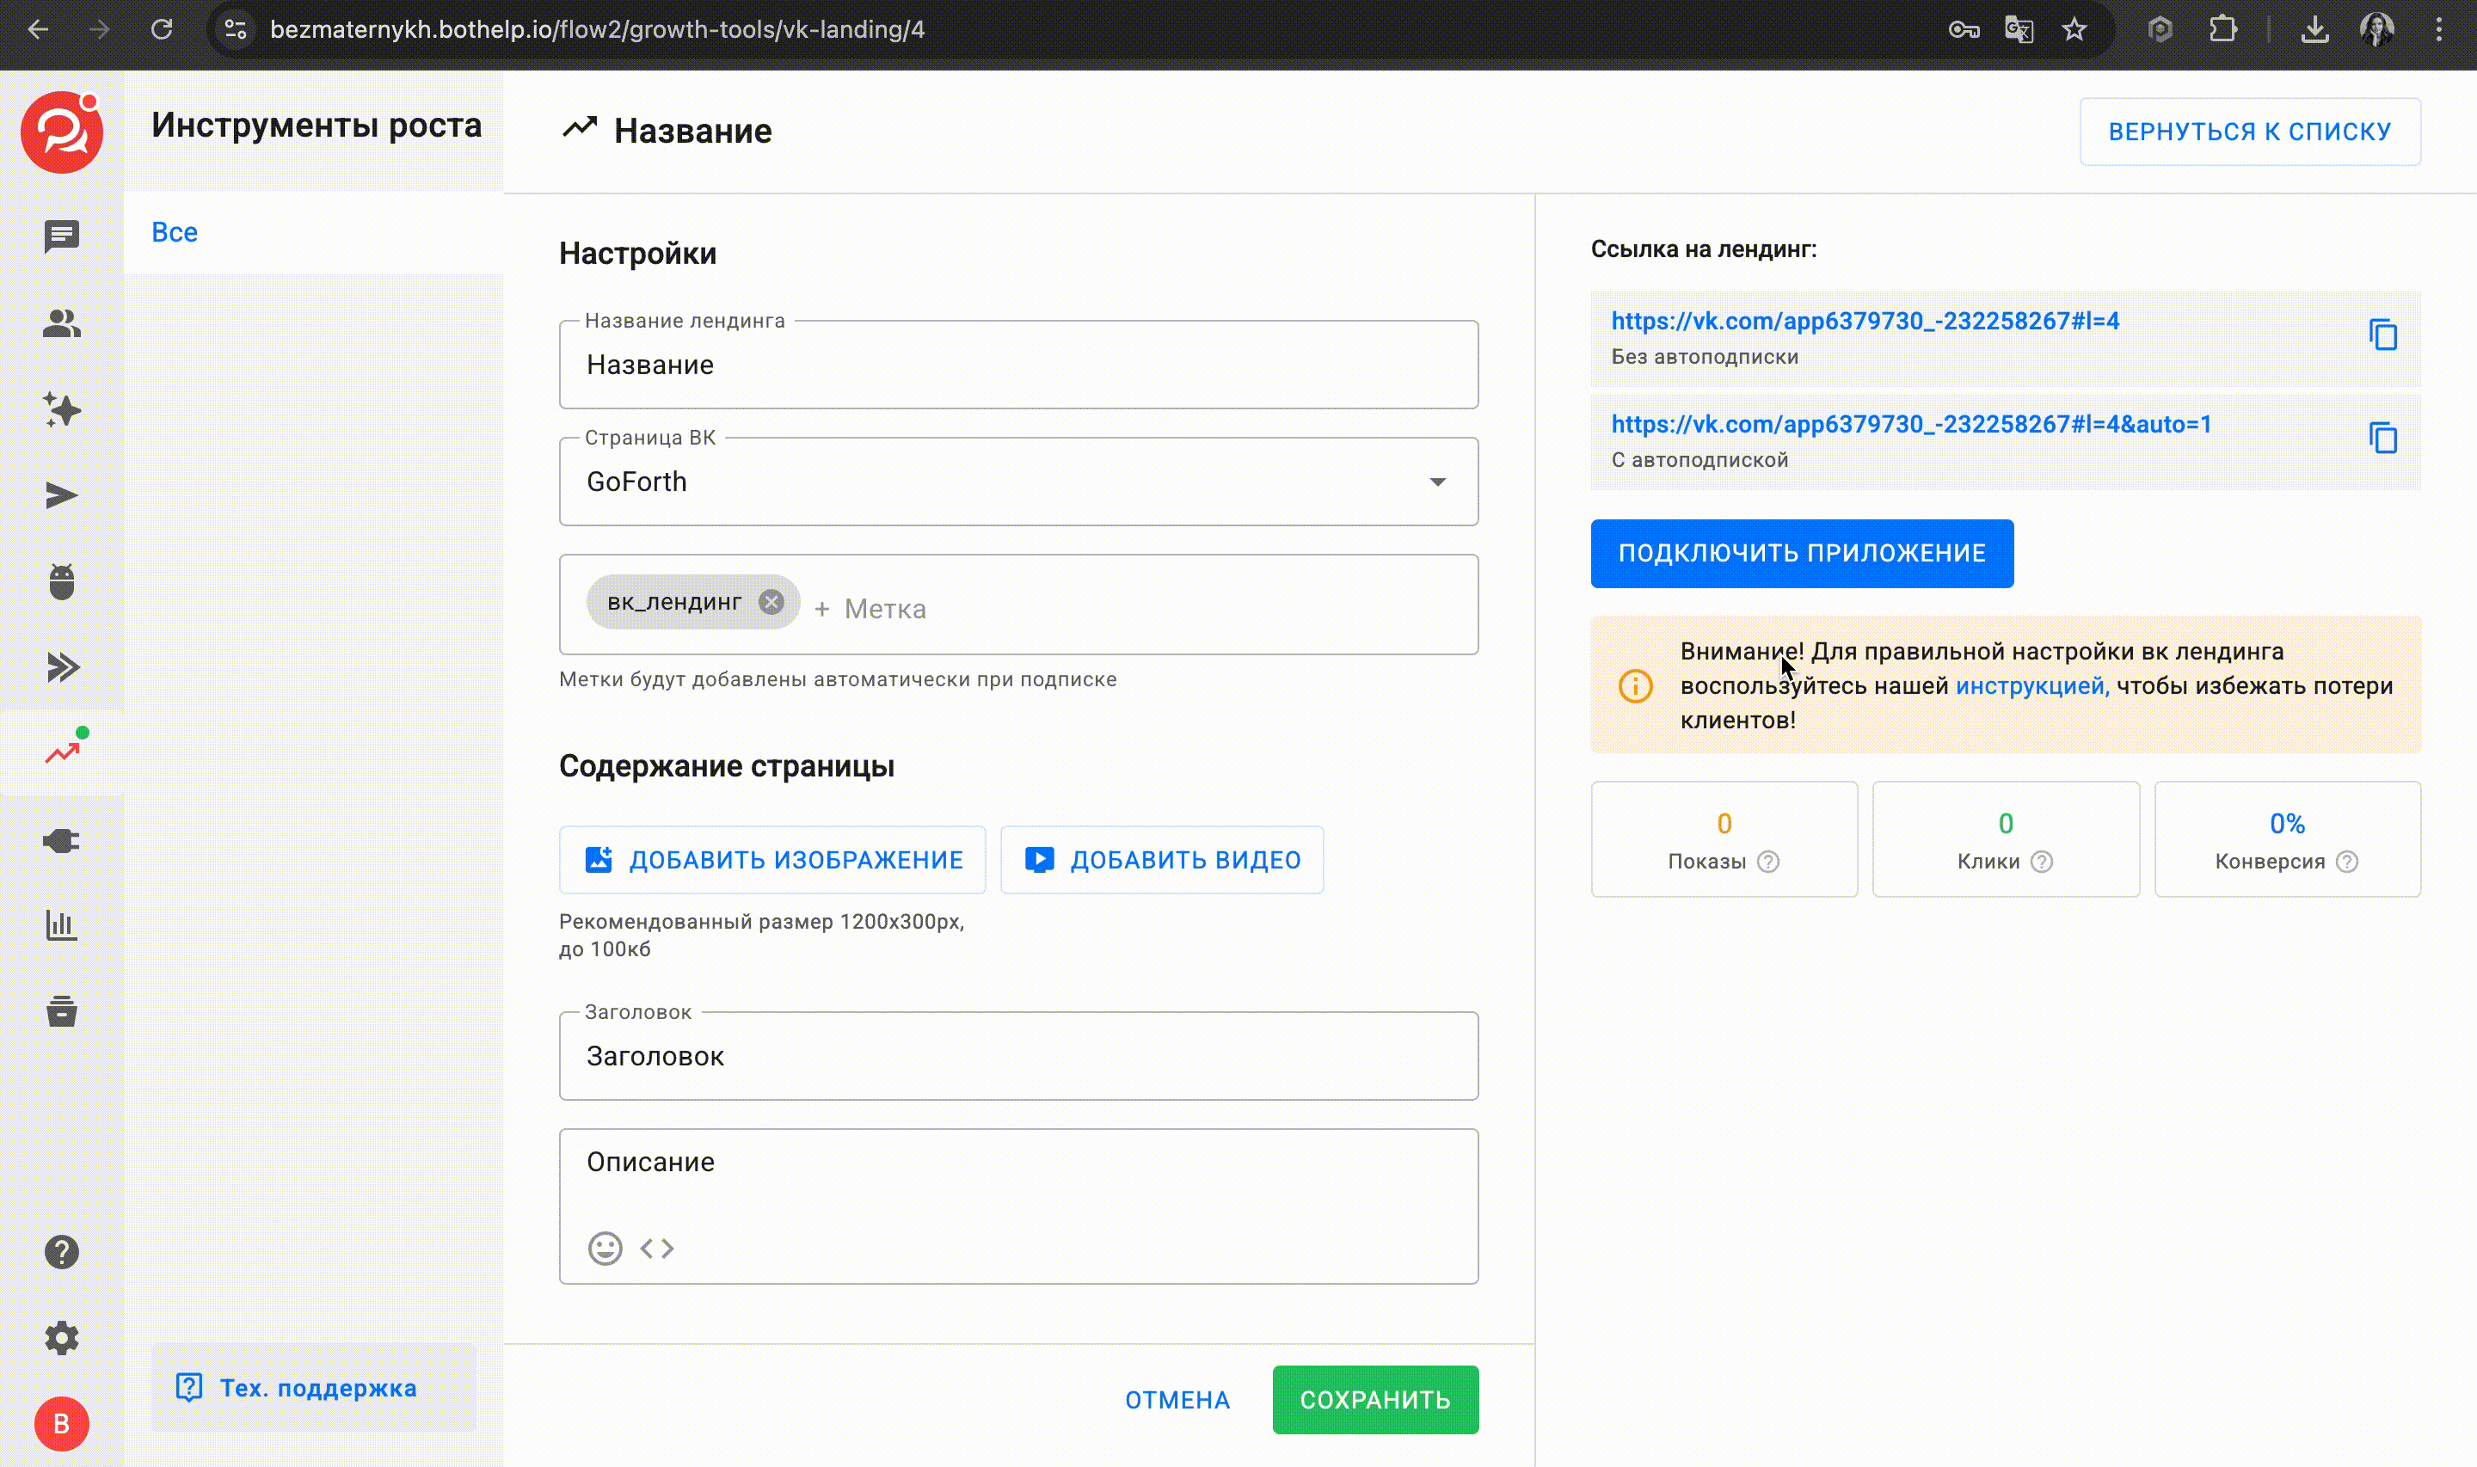Open the инструкцией link in the warning
Screen dimensions: 2477x1467
tap(2029, 686)
